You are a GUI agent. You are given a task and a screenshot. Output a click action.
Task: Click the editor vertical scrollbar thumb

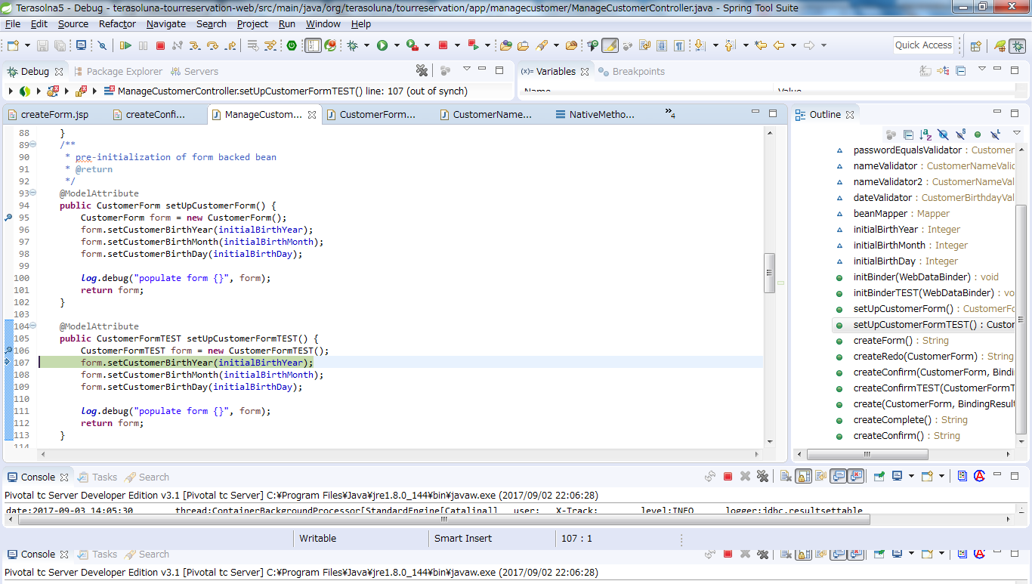pyautogui.click(x=770, y=273)
